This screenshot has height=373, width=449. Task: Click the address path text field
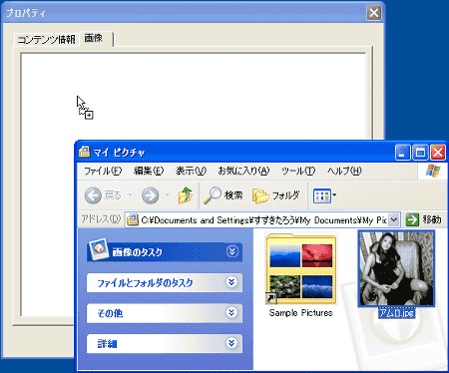click(263, 219)
